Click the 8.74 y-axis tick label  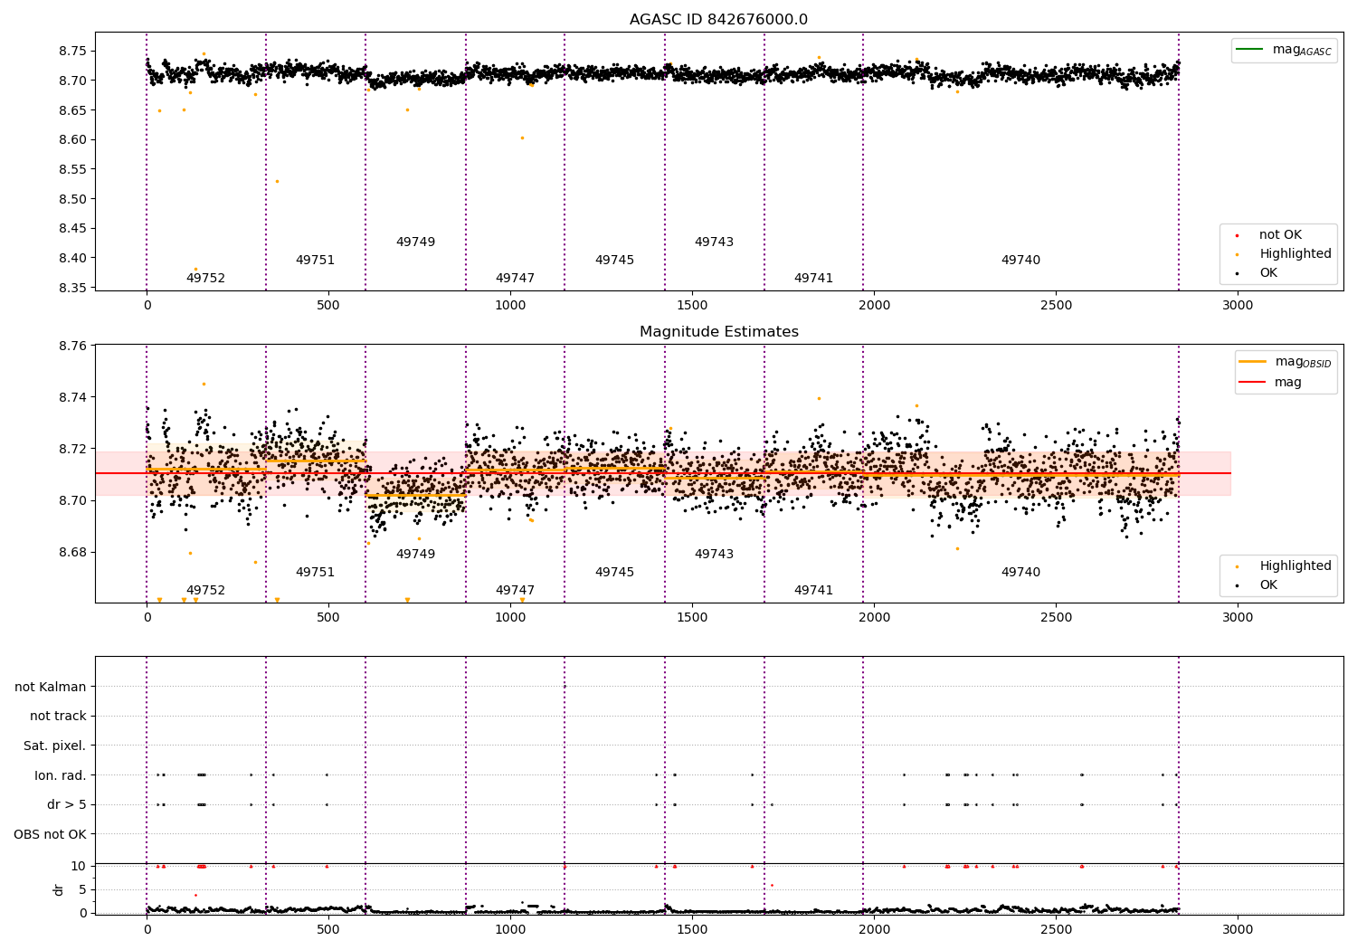click(x=71, y=397)
